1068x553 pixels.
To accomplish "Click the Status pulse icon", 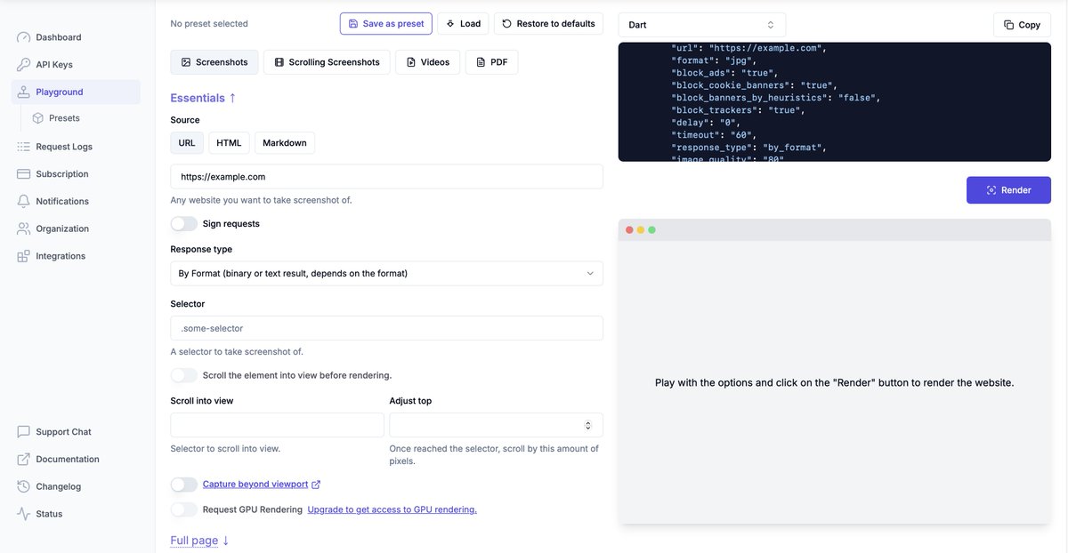I will tap(23, 514).
